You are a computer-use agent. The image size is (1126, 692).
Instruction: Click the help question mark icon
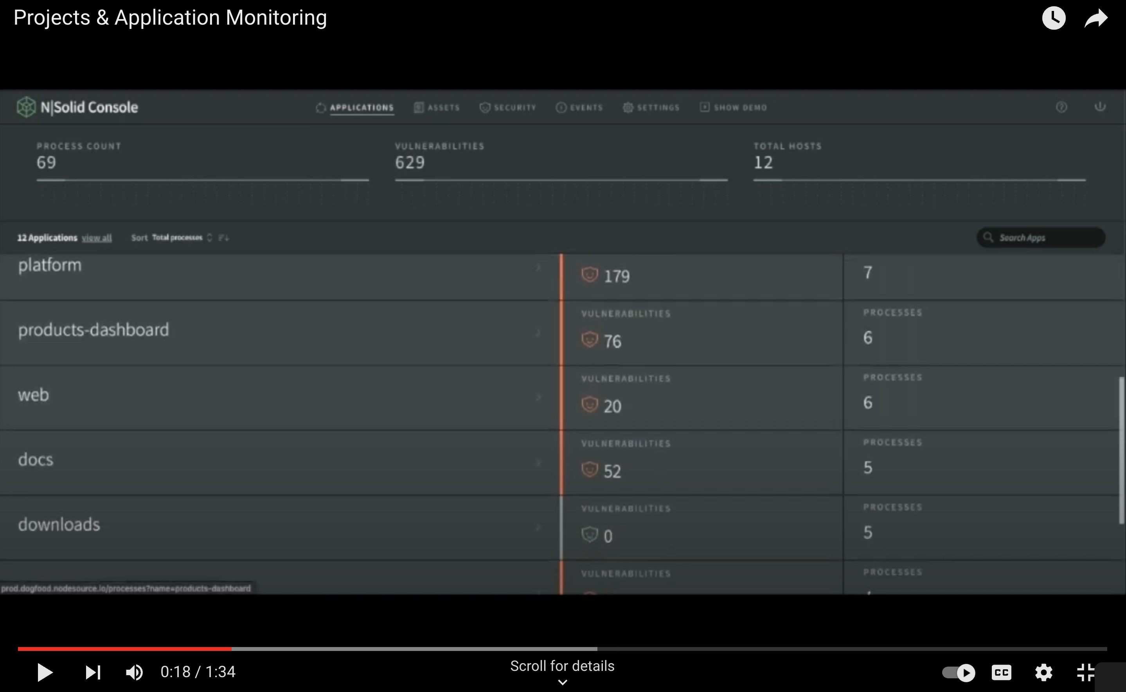tap(1061, 107)
